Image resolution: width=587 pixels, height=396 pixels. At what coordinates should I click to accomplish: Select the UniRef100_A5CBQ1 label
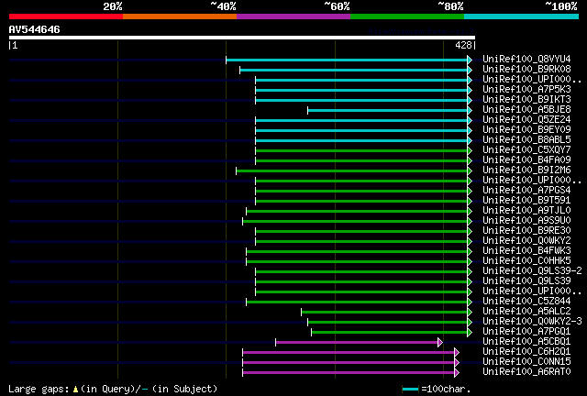[x=526, y=341]
